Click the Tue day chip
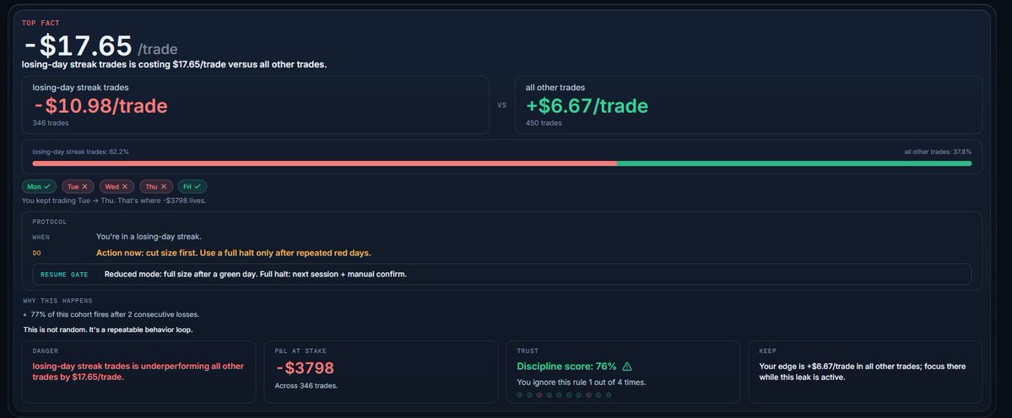The image size is (1012, 418). pyautogui.click(x=78, y=187)
